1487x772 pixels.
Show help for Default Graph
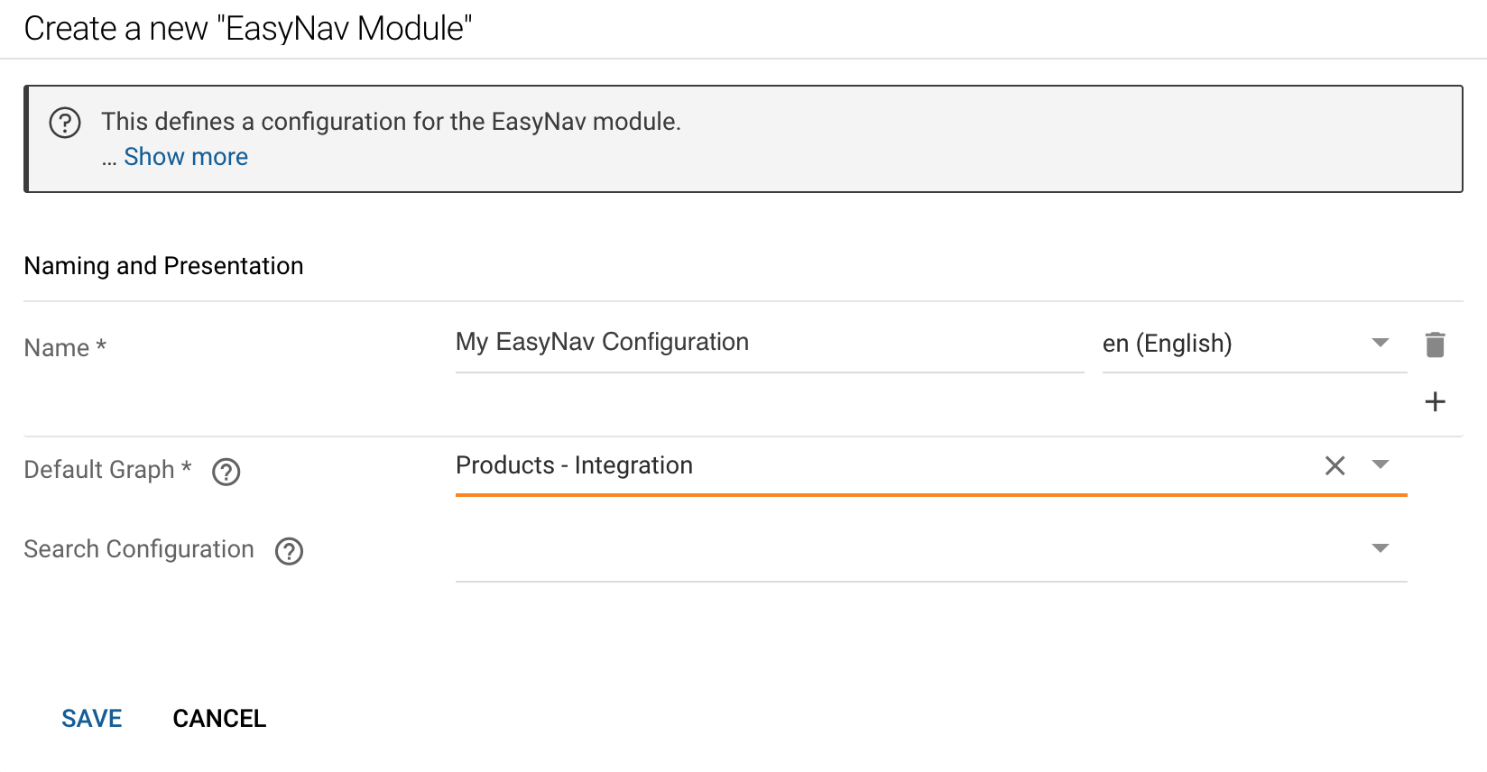pos(226,472)
